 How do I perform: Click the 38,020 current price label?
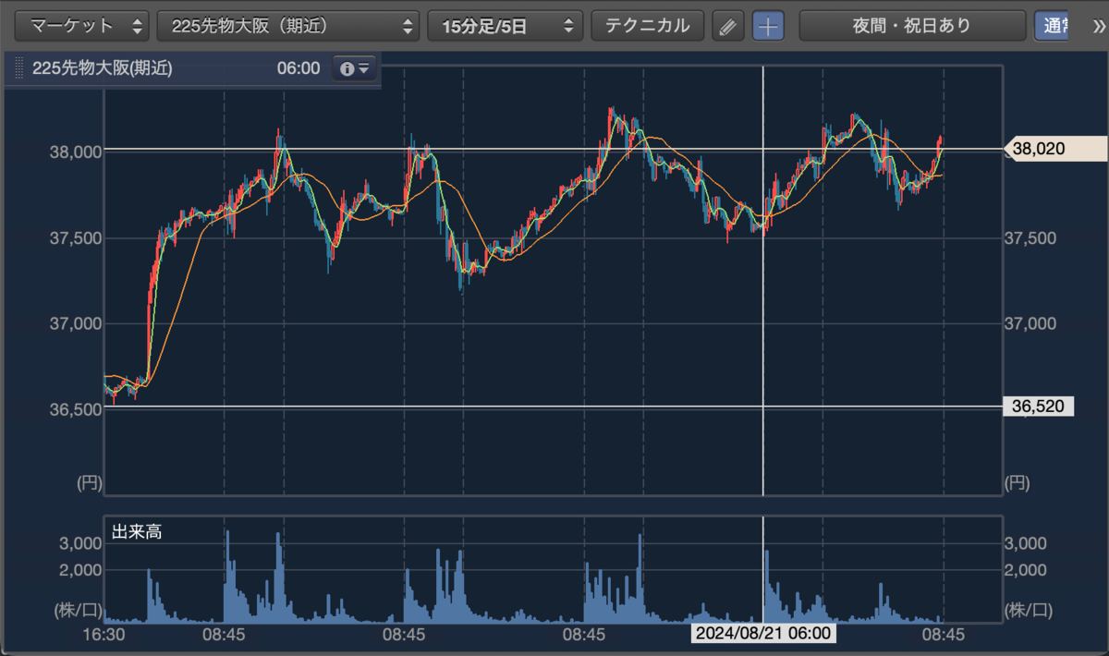[1054, 149]
